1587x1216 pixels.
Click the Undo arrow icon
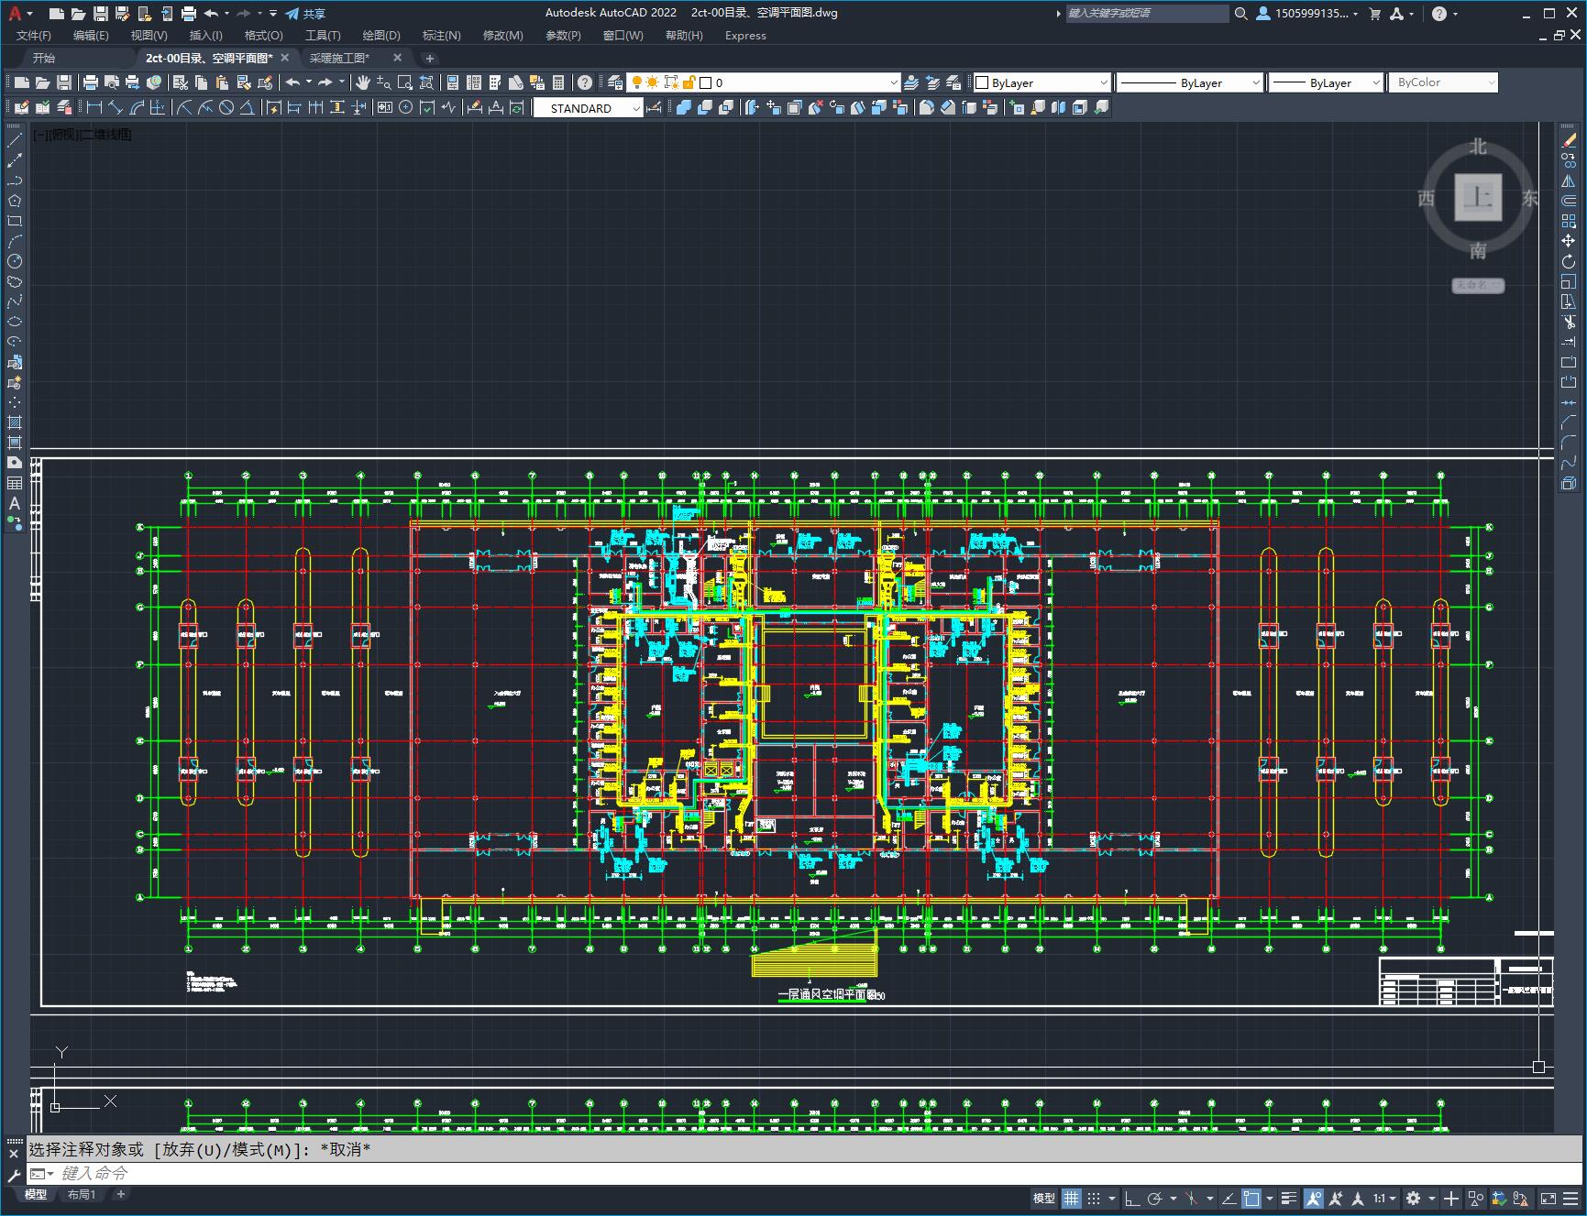point(292,82)
